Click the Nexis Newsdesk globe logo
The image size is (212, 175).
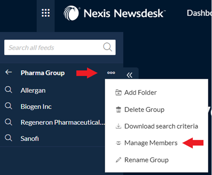[71, 13]
